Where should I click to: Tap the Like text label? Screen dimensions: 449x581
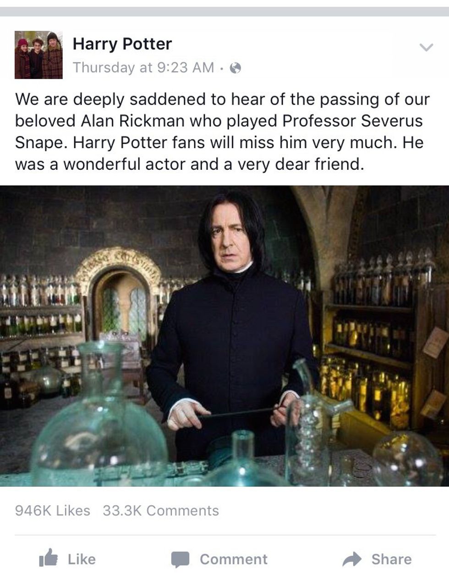pos(82,559)
